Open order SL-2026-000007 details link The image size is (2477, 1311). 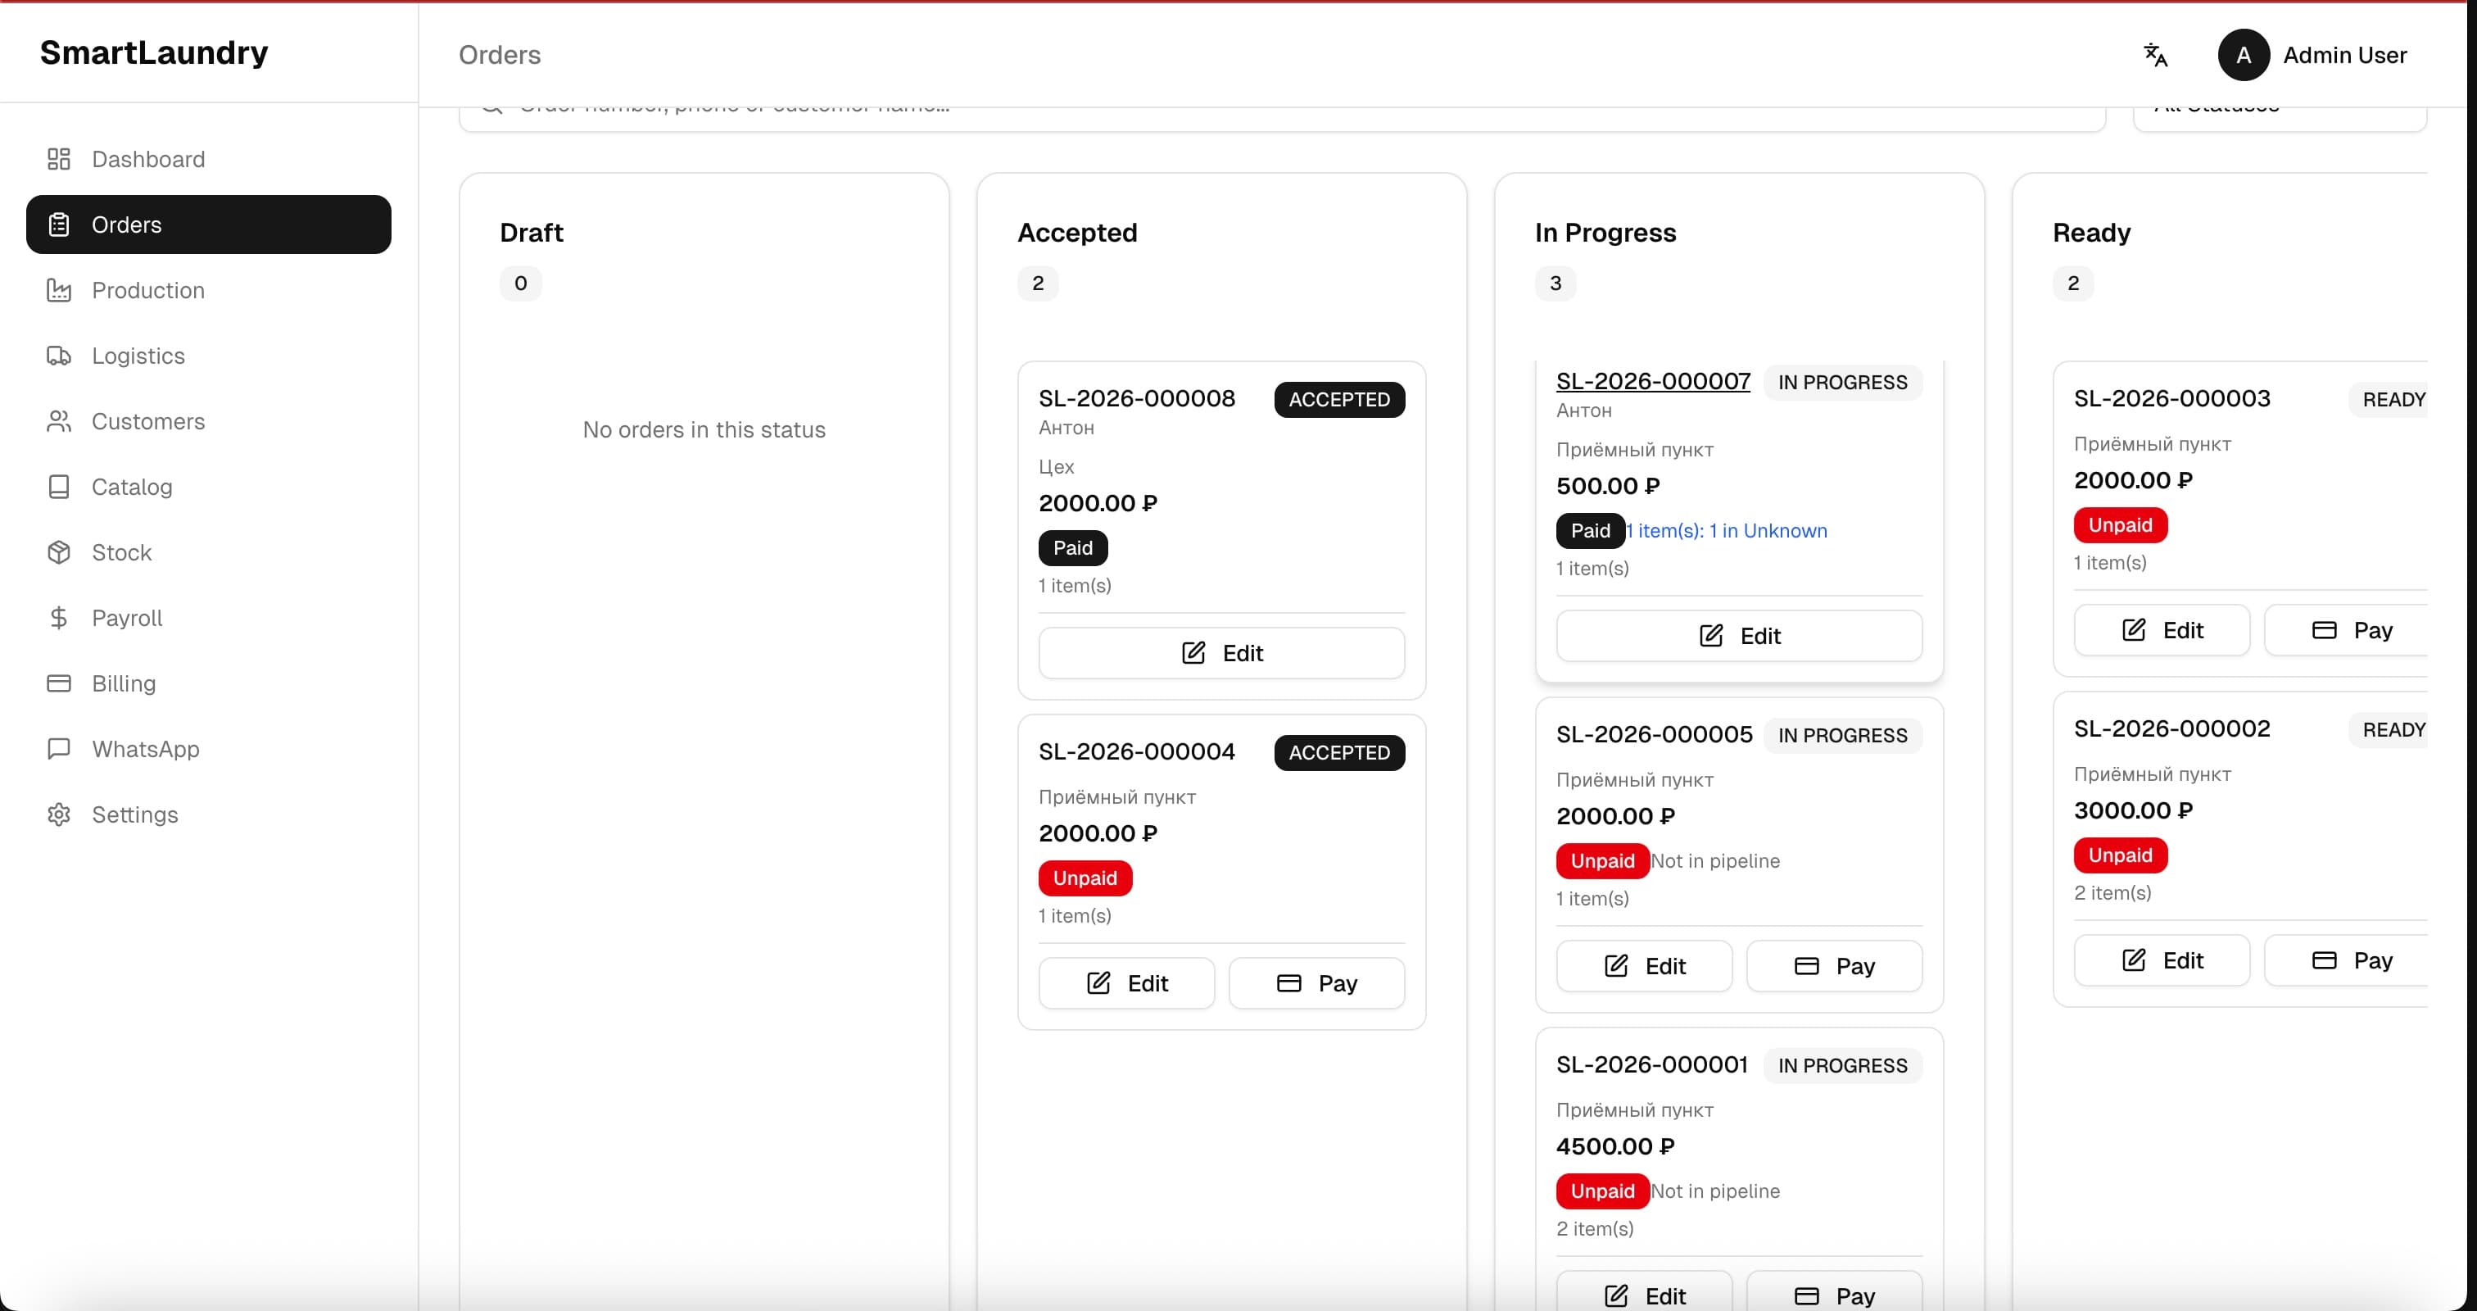[1652, 381]
